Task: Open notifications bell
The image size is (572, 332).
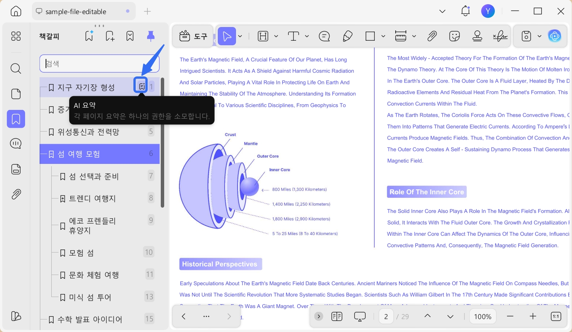Action: (x=466, y=11)
